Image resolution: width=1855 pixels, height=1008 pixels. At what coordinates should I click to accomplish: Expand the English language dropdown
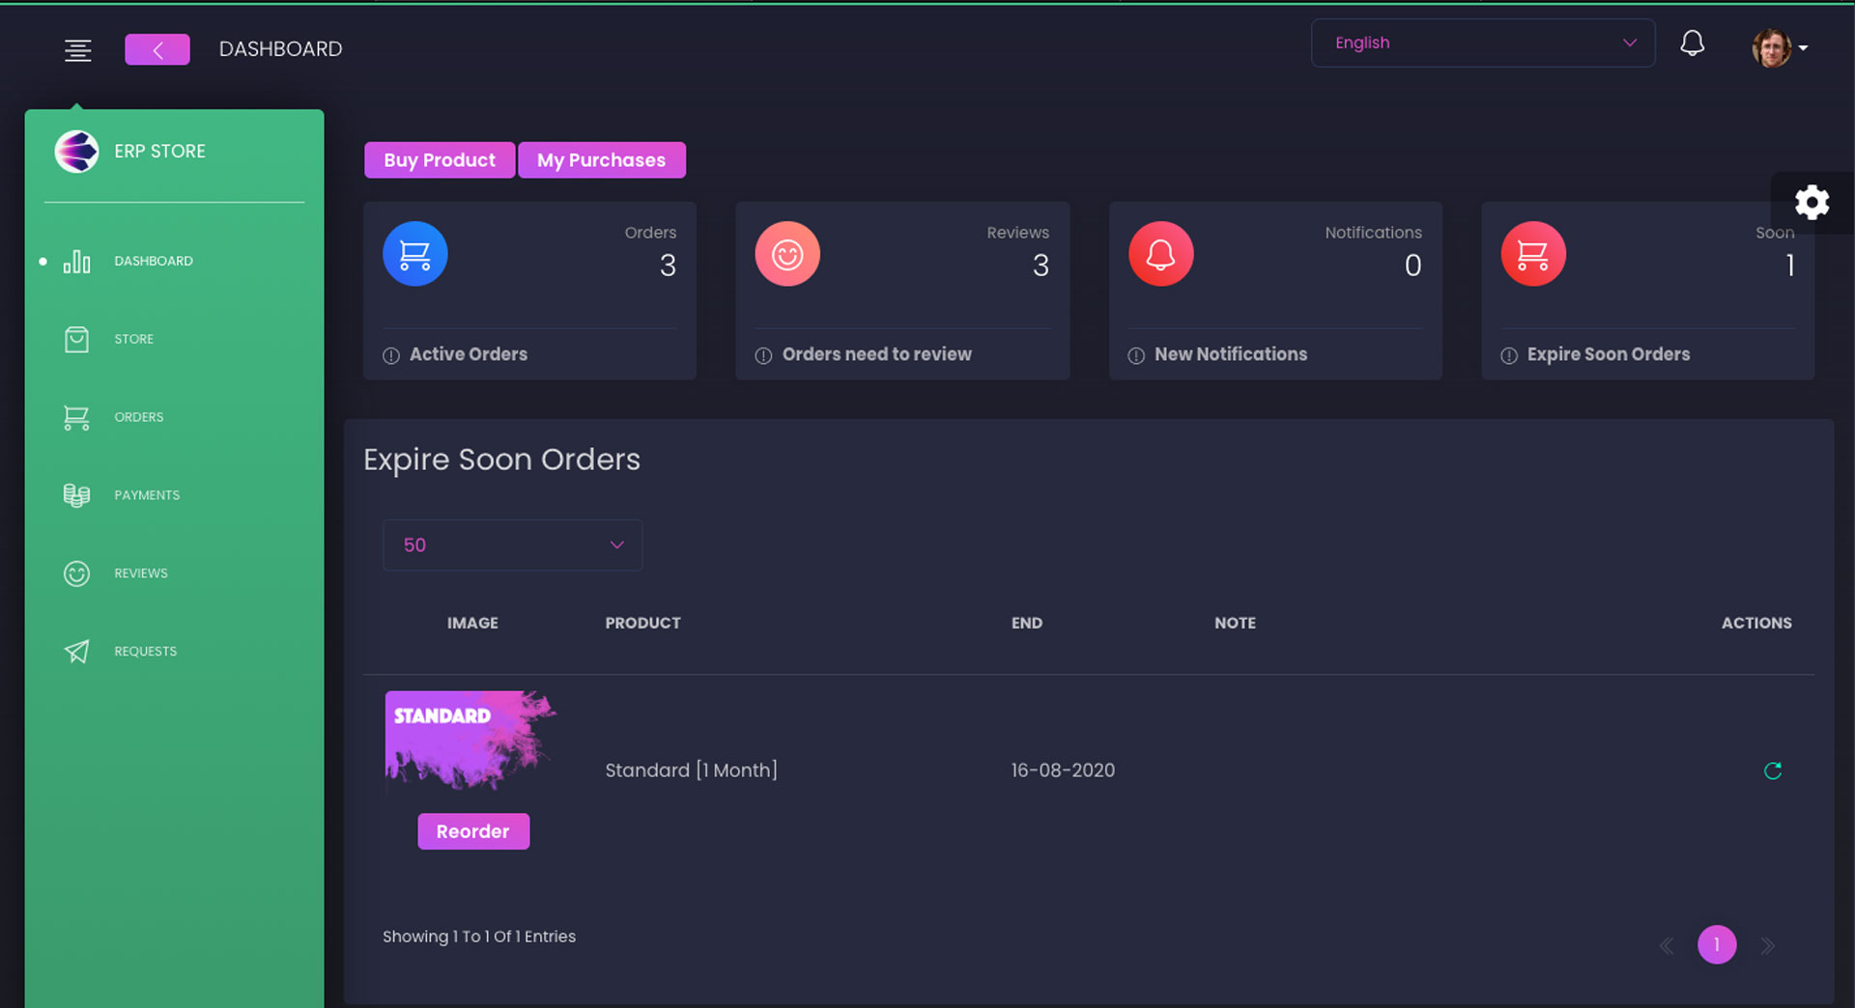tap(1482, 43)
